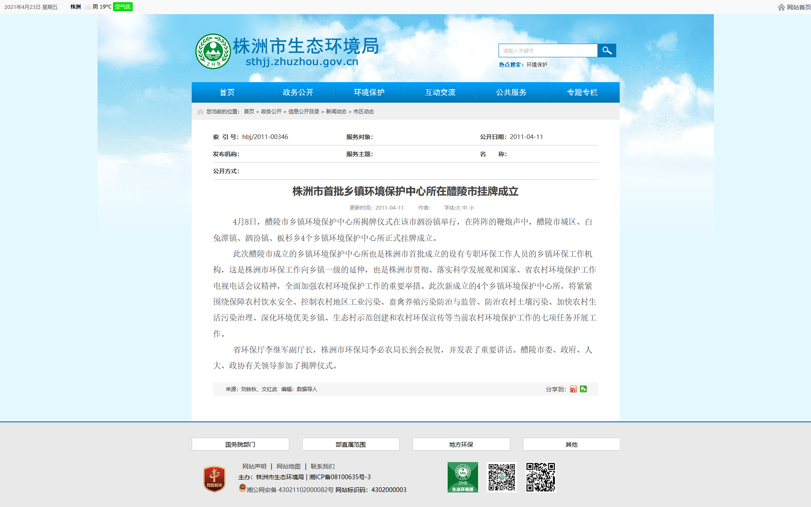This screenshot has height=507, width=811.
Task: Click the 空气优 air quality badge
Action: click(123, 7)
